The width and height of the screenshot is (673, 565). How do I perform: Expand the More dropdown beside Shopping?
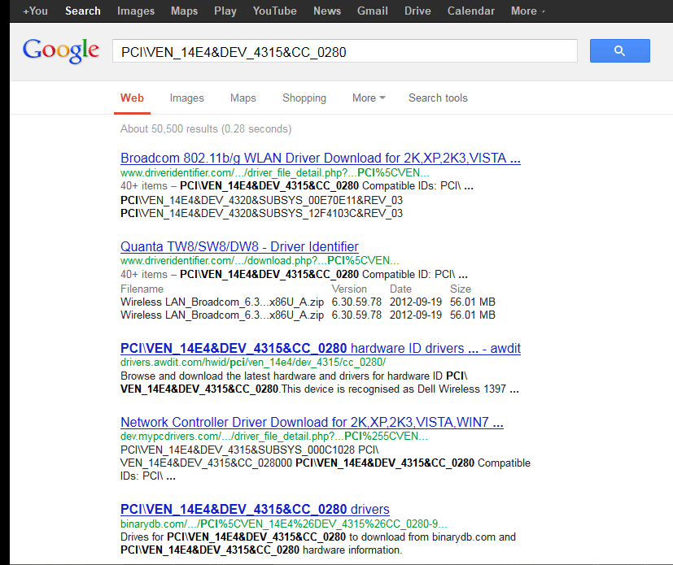coord(369,98)
